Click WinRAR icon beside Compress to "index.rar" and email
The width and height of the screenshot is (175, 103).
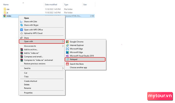(x=21, y=60)
